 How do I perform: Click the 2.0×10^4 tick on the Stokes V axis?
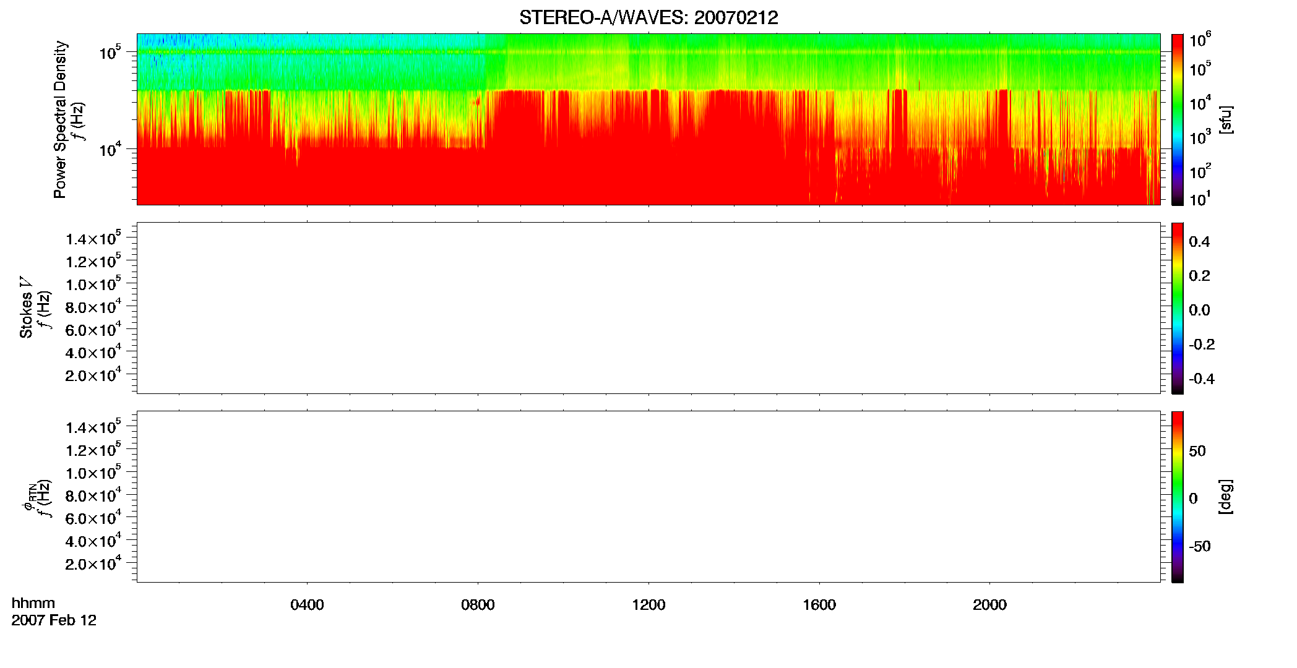pos(93,375)
